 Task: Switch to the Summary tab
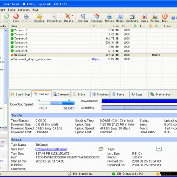click(41, 94)
